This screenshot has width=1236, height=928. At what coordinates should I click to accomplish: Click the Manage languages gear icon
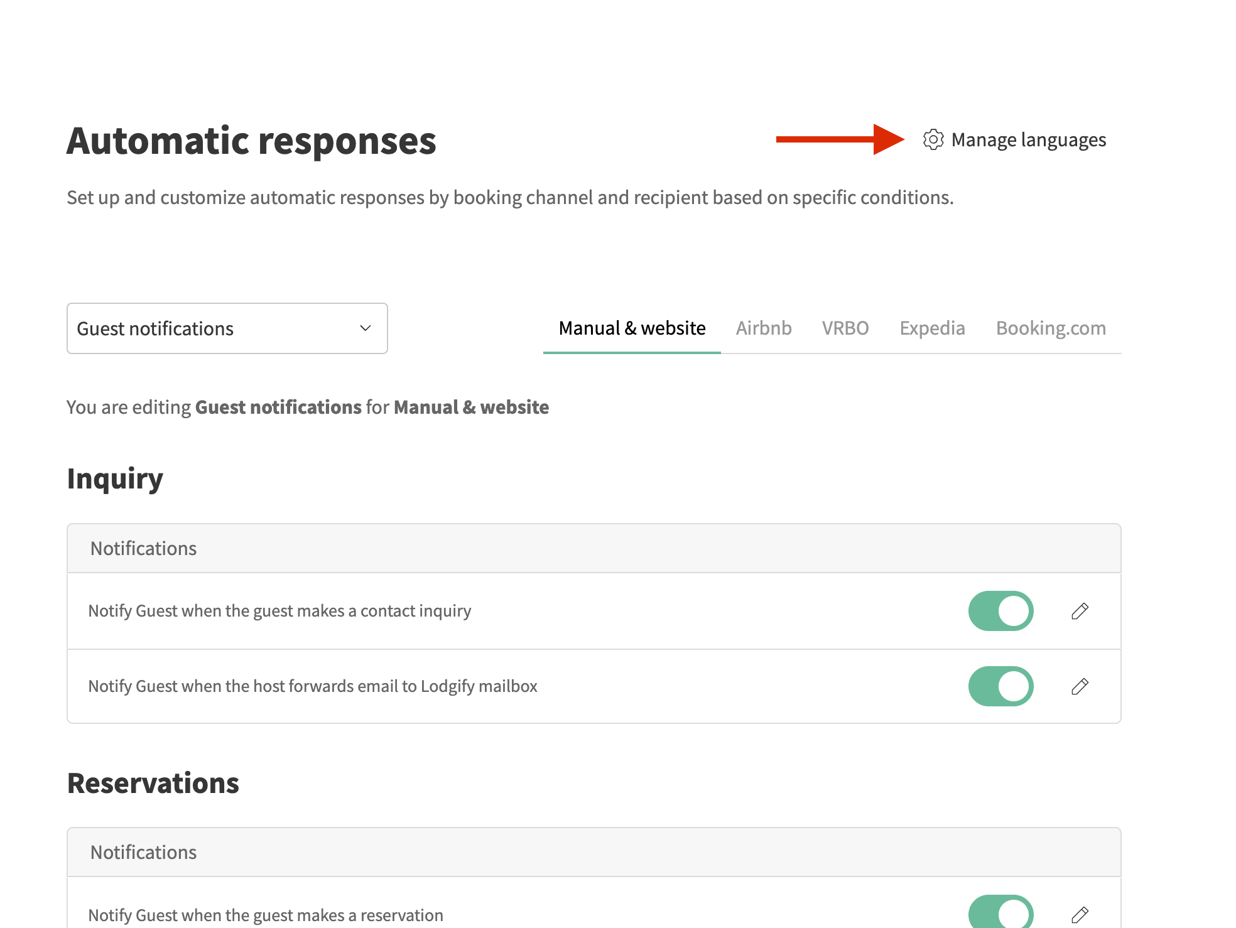pos(933,139)
